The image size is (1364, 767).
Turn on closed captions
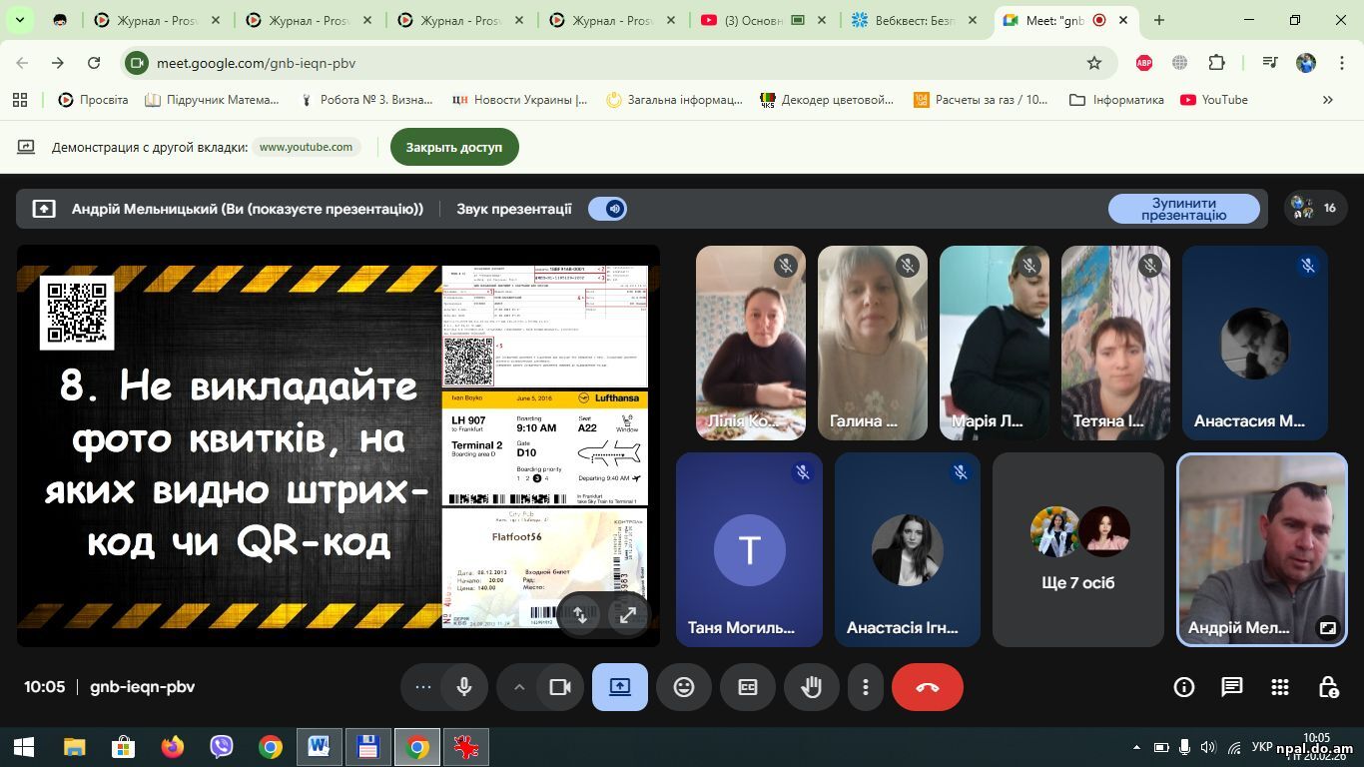click(x=747, y=687)
